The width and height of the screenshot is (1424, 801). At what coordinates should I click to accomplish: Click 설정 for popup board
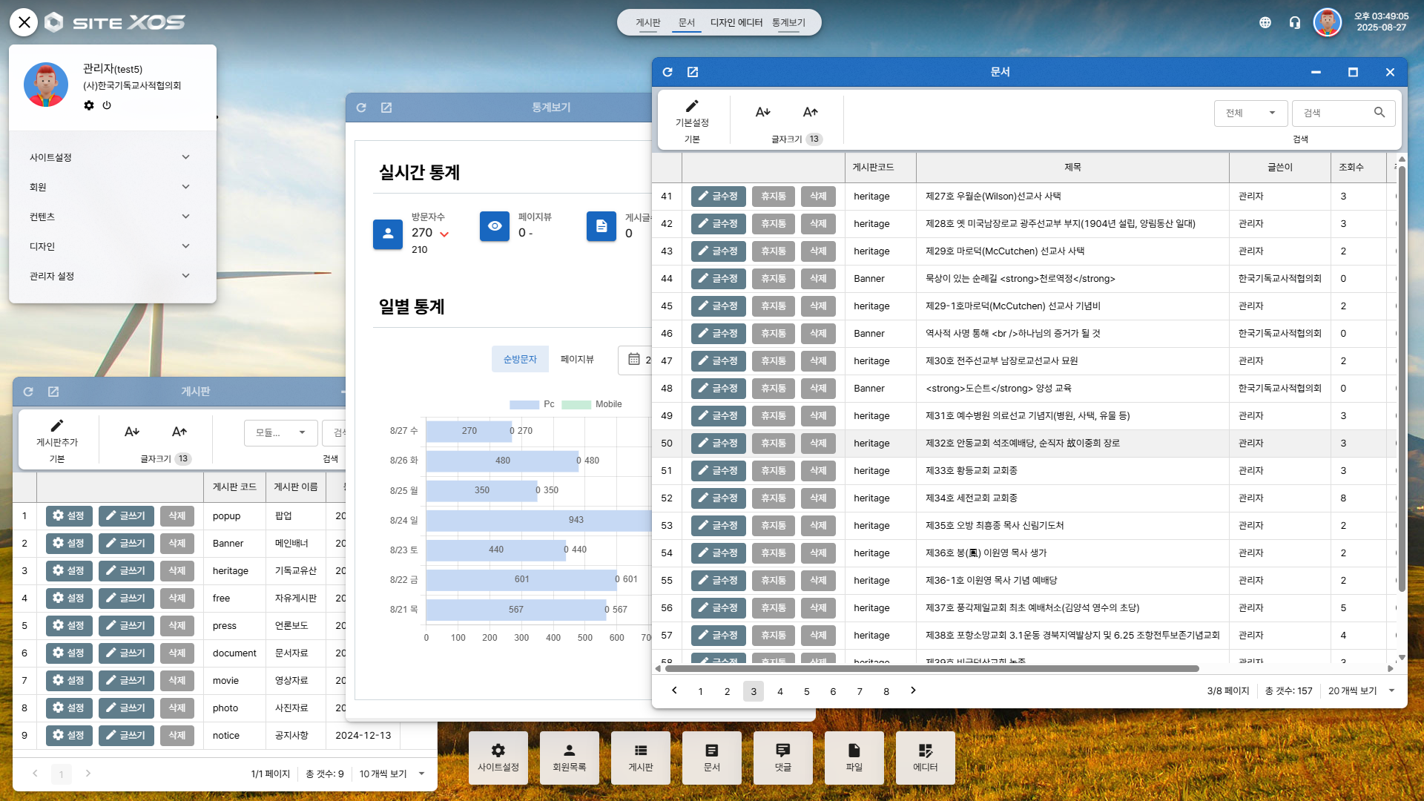tap(69, 516)
